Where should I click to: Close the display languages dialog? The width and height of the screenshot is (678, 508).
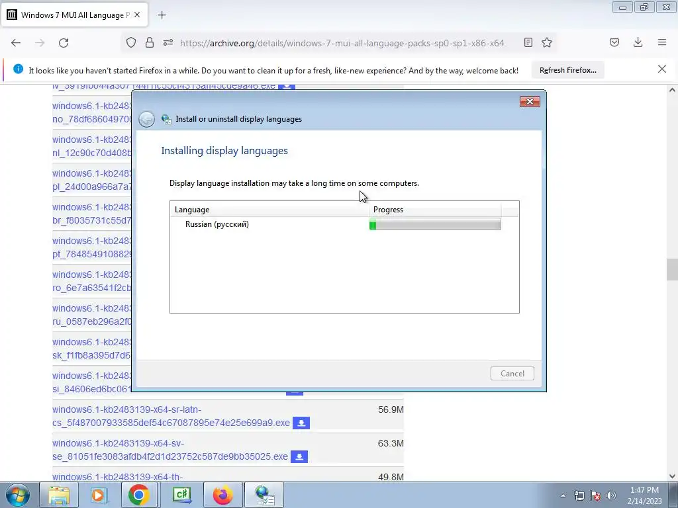pyautogui.click(x=530, y=101)
